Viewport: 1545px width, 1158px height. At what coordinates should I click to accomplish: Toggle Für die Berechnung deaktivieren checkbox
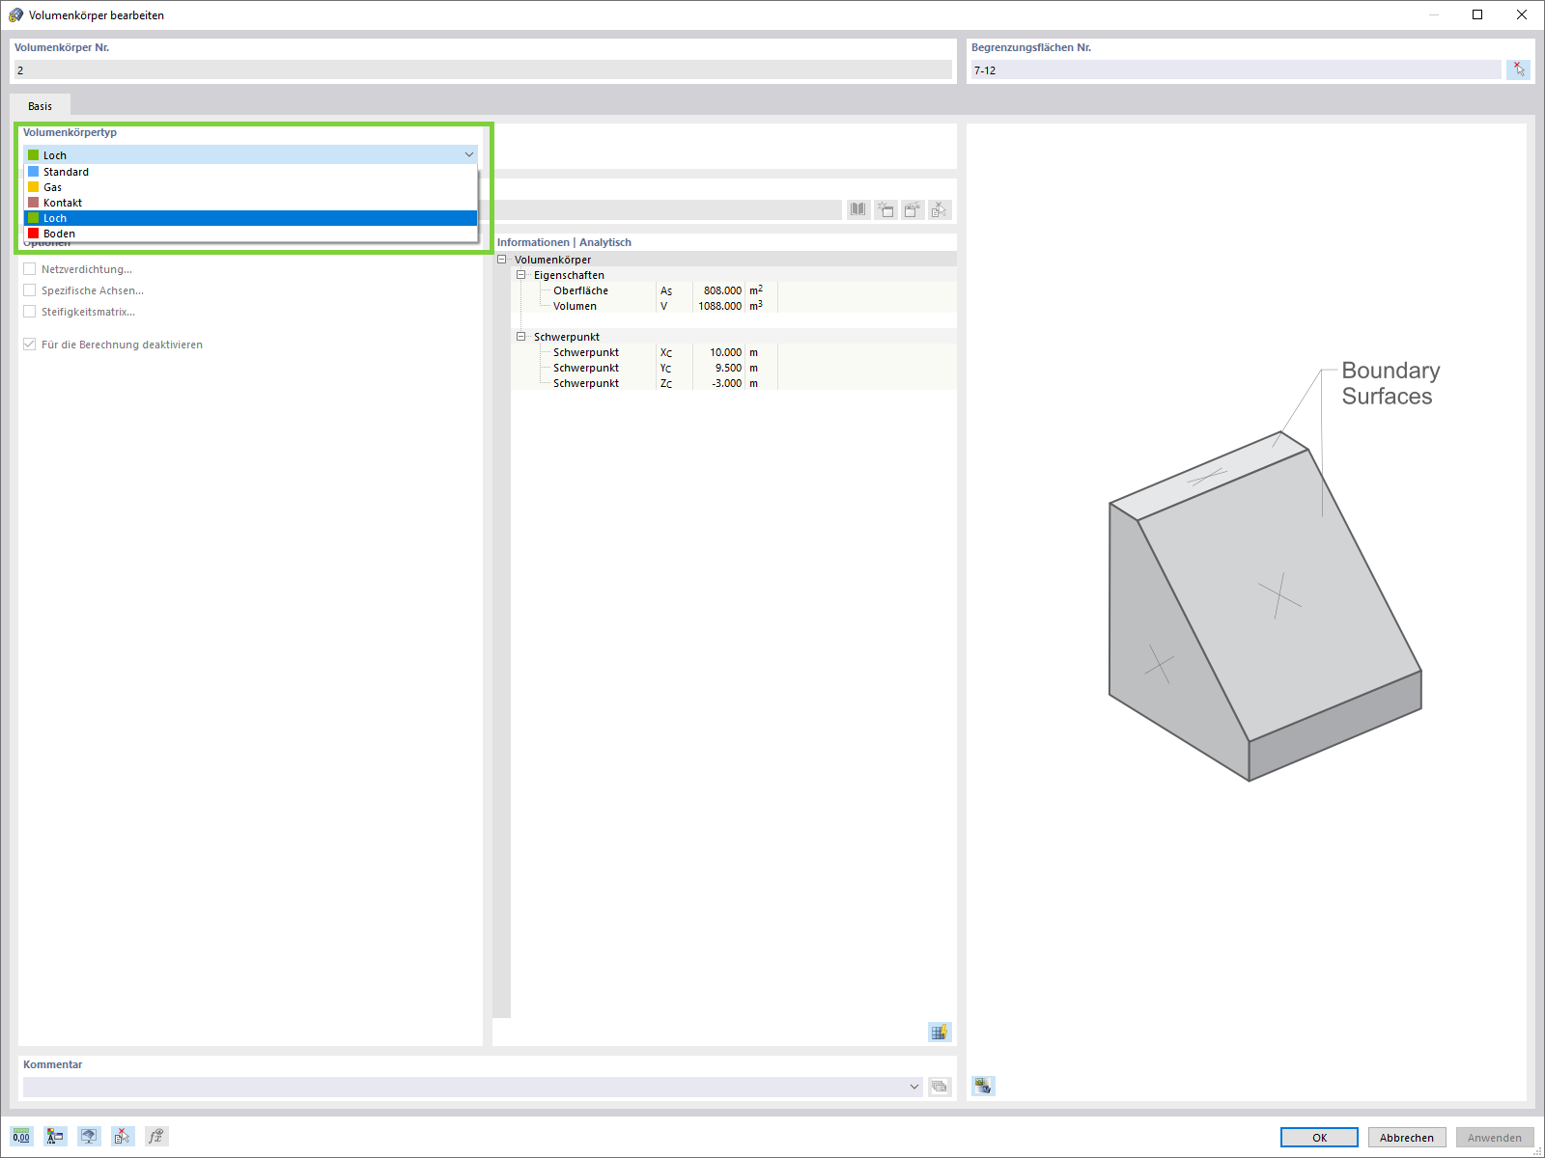point(30,345)
